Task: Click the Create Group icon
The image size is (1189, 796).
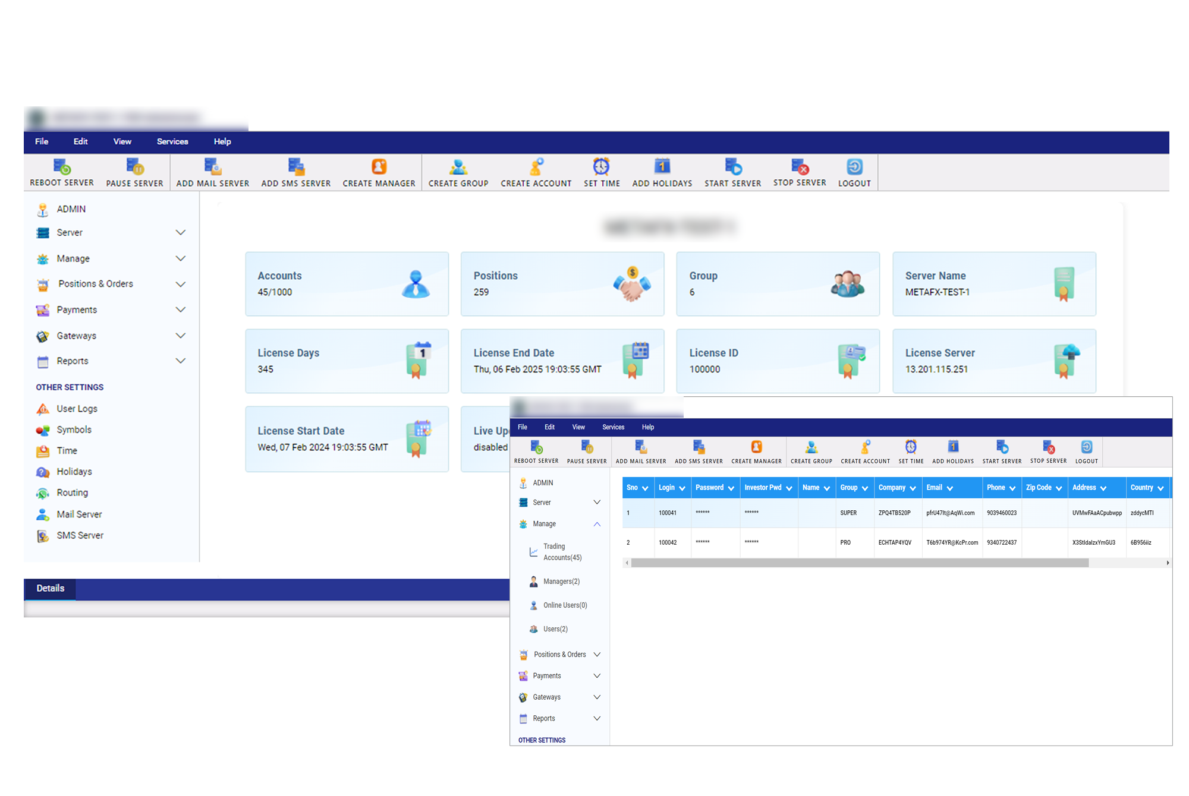Action: 458,172
